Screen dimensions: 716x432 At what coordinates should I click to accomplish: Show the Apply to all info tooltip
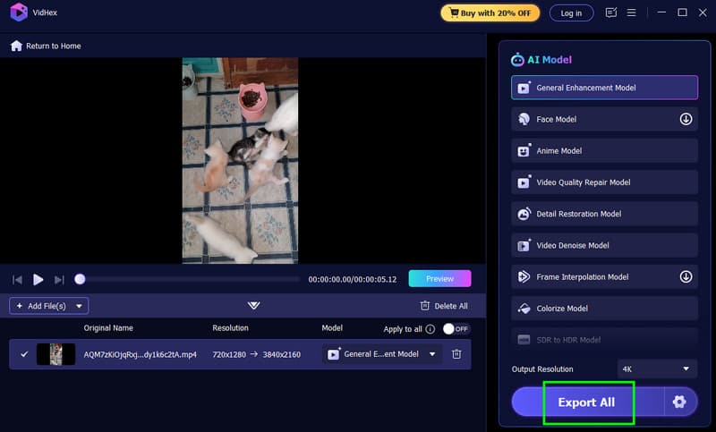click(430, 329)
